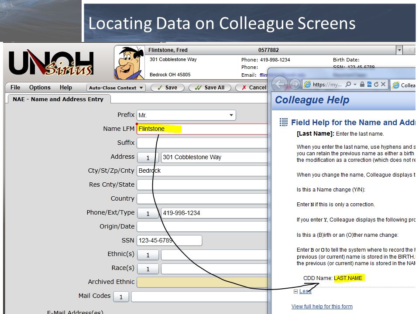
Task: Click the browser URL address field
Action: point(327,84)
